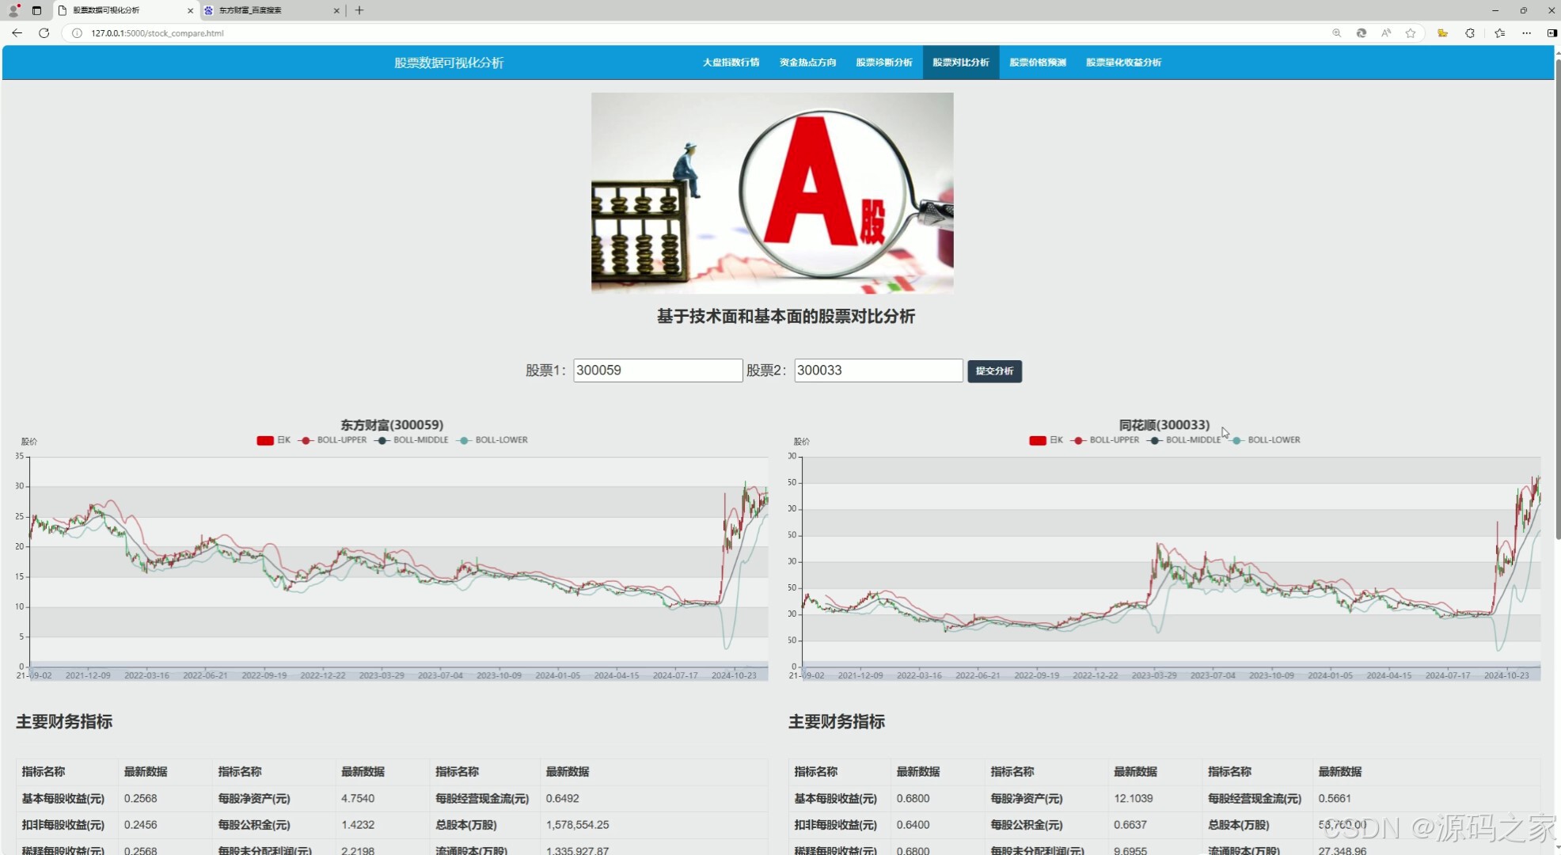Click the zoom magnifier icon in address bar
Image resolution: width=1561 pixels, height=855 pixels.
pos(1336,33)
